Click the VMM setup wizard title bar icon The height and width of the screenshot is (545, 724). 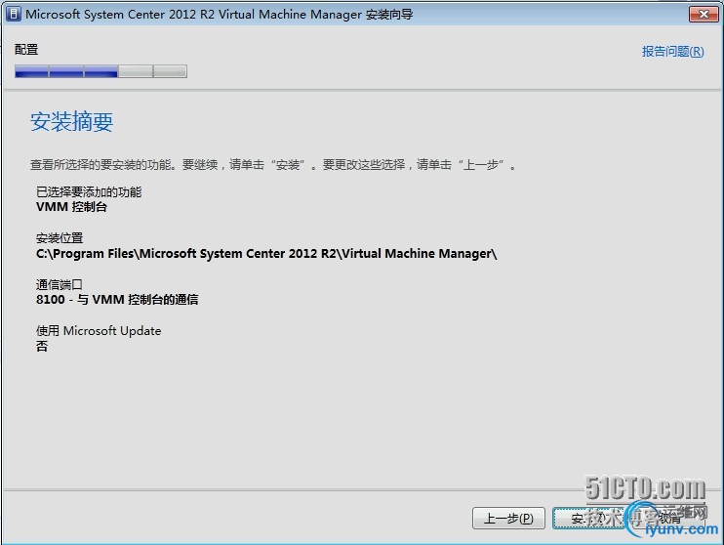(x=14, y=15)
